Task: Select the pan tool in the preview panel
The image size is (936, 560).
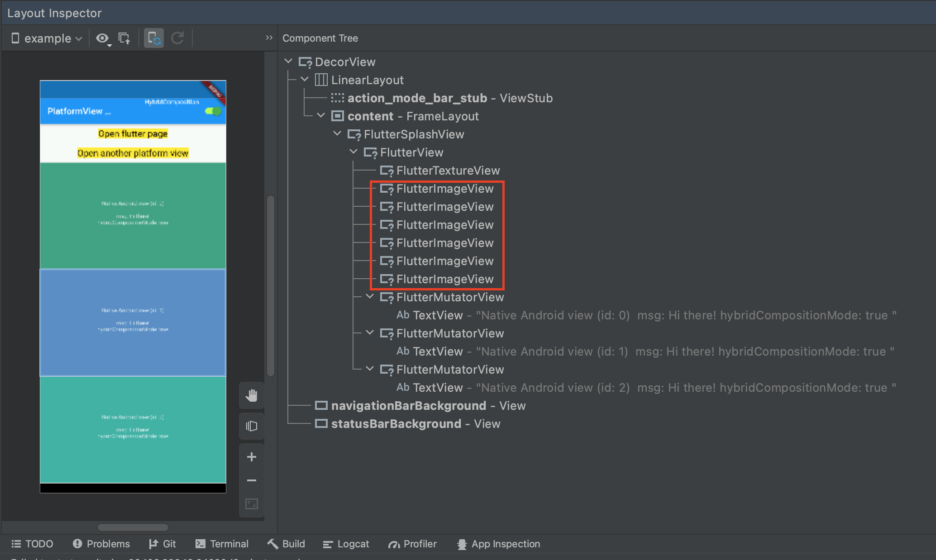Action: point(251,395)
